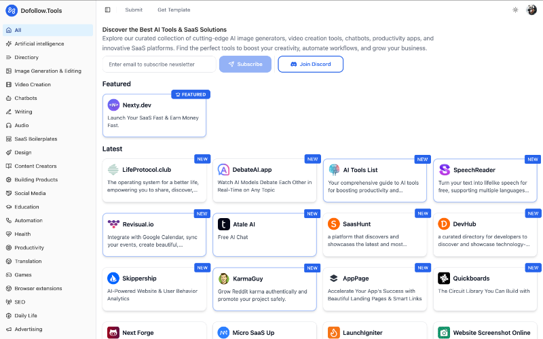543x339 pixels.
Task: Open the user avatar menu
Action: coord(531,10)
